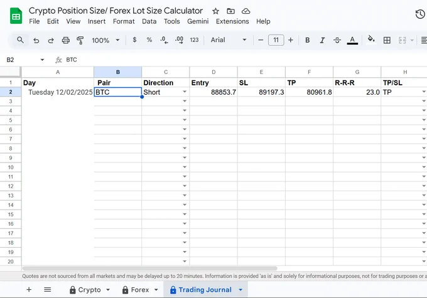Image resolution: width=427 pixels, height=298 pixels.
Task: Open the Arial font dropdown
Action: pos(229,40)
